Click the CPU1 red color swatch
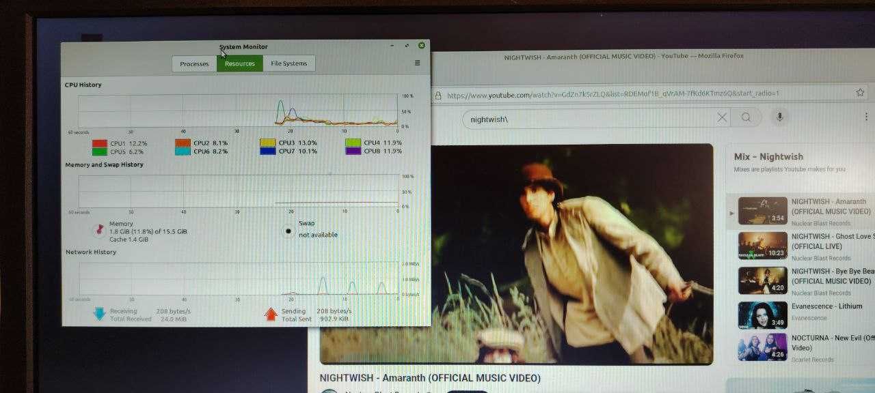Image resolution: width=875 pixels, height=393 pixels. tap(100, 143)
